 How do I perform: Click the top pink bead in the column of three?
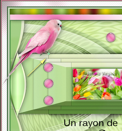pyautogui.click(x=48, y=68)
